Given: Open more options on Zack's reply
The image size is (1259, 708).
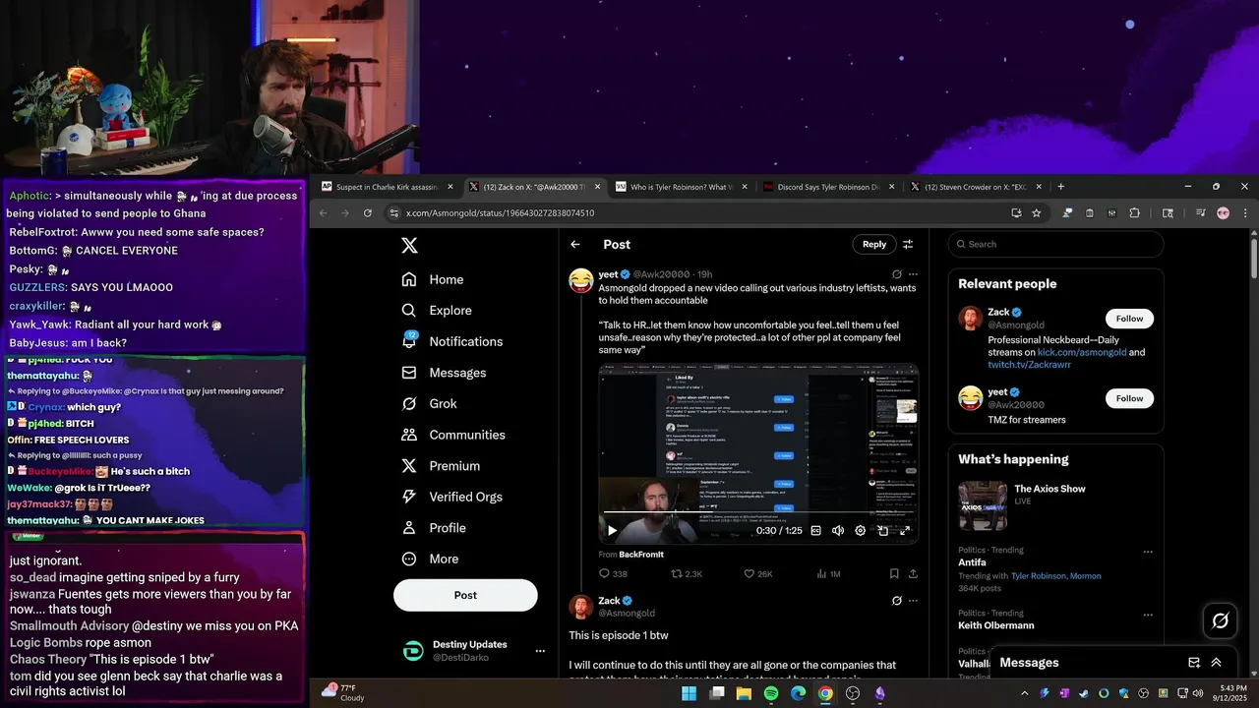Looking at the screenshot, I should tap(913, 601).
